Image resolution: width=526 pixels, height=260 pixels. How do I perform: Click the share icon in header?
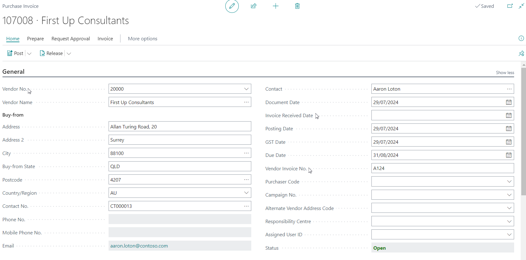tap(254, 6)
